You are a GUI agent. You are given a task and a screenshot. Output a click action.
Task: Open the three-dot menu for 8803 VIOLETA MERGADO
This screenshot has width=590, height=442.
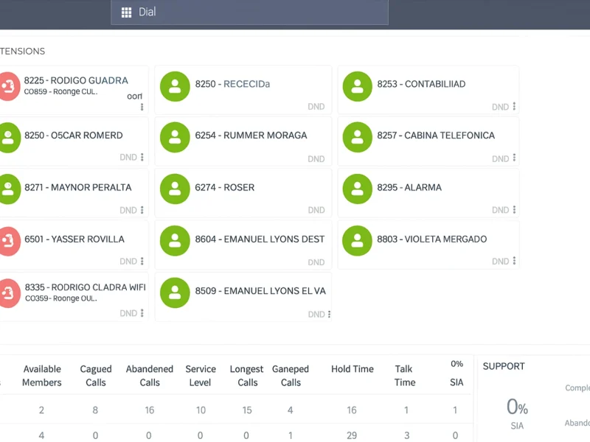click(x=514, y=261)
